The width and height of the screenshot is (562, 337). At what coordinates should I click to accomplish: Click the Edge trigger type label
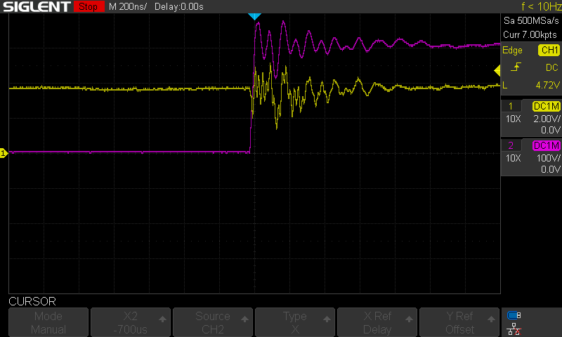pos(512,51)
